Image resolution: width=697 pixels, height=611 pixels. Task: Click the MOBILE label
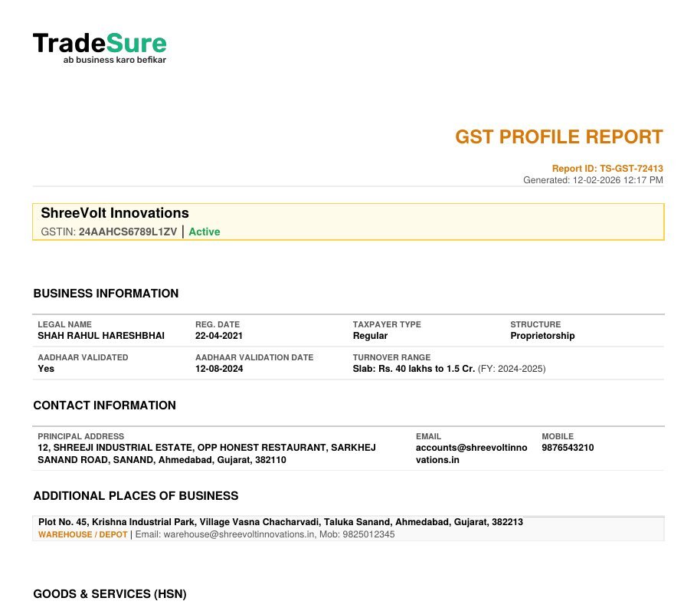coord(558,436)
